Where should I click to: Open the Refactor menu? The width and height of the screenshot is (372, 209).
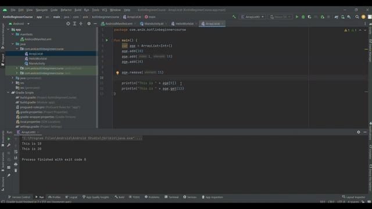[x=66, y=10]
